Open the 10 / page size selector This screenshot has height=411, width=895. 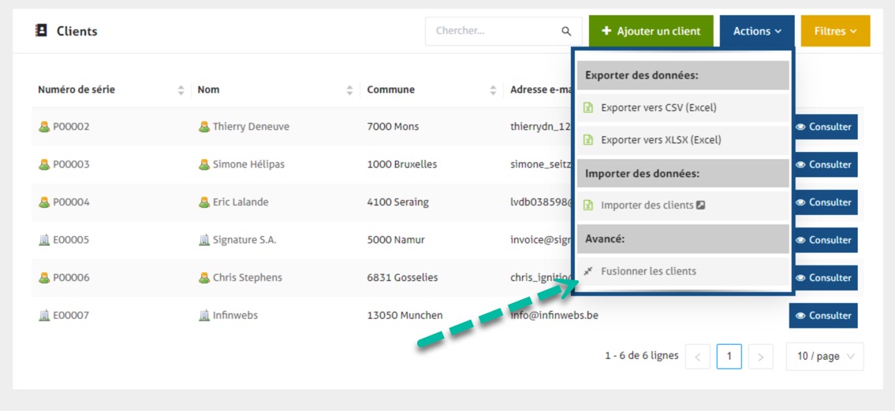[825, 357]
